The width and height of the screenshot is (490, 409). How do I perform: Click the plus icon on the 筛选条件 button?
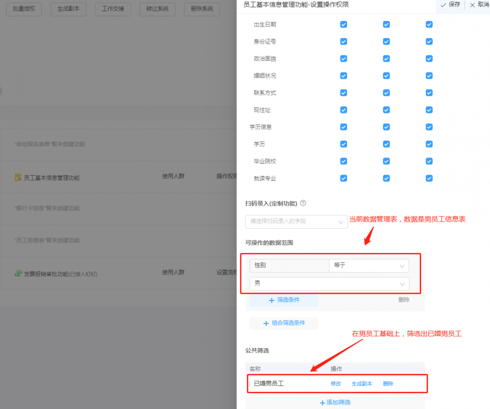(x=271, y=300)
